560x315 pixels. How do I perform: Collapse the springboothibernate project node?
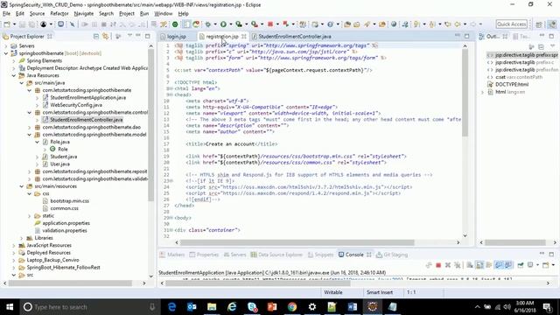6,53
